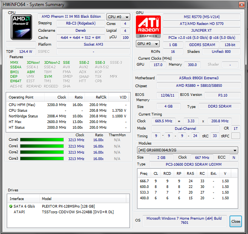Click the Core2 usage bar
248x234 pixels.
pyautogui.click(x=42, y=152)
